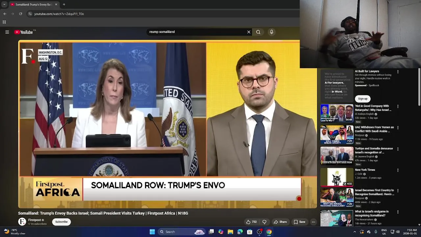Click the taskbar Search box
Screen dimensions: 421x237
(182, 232)
